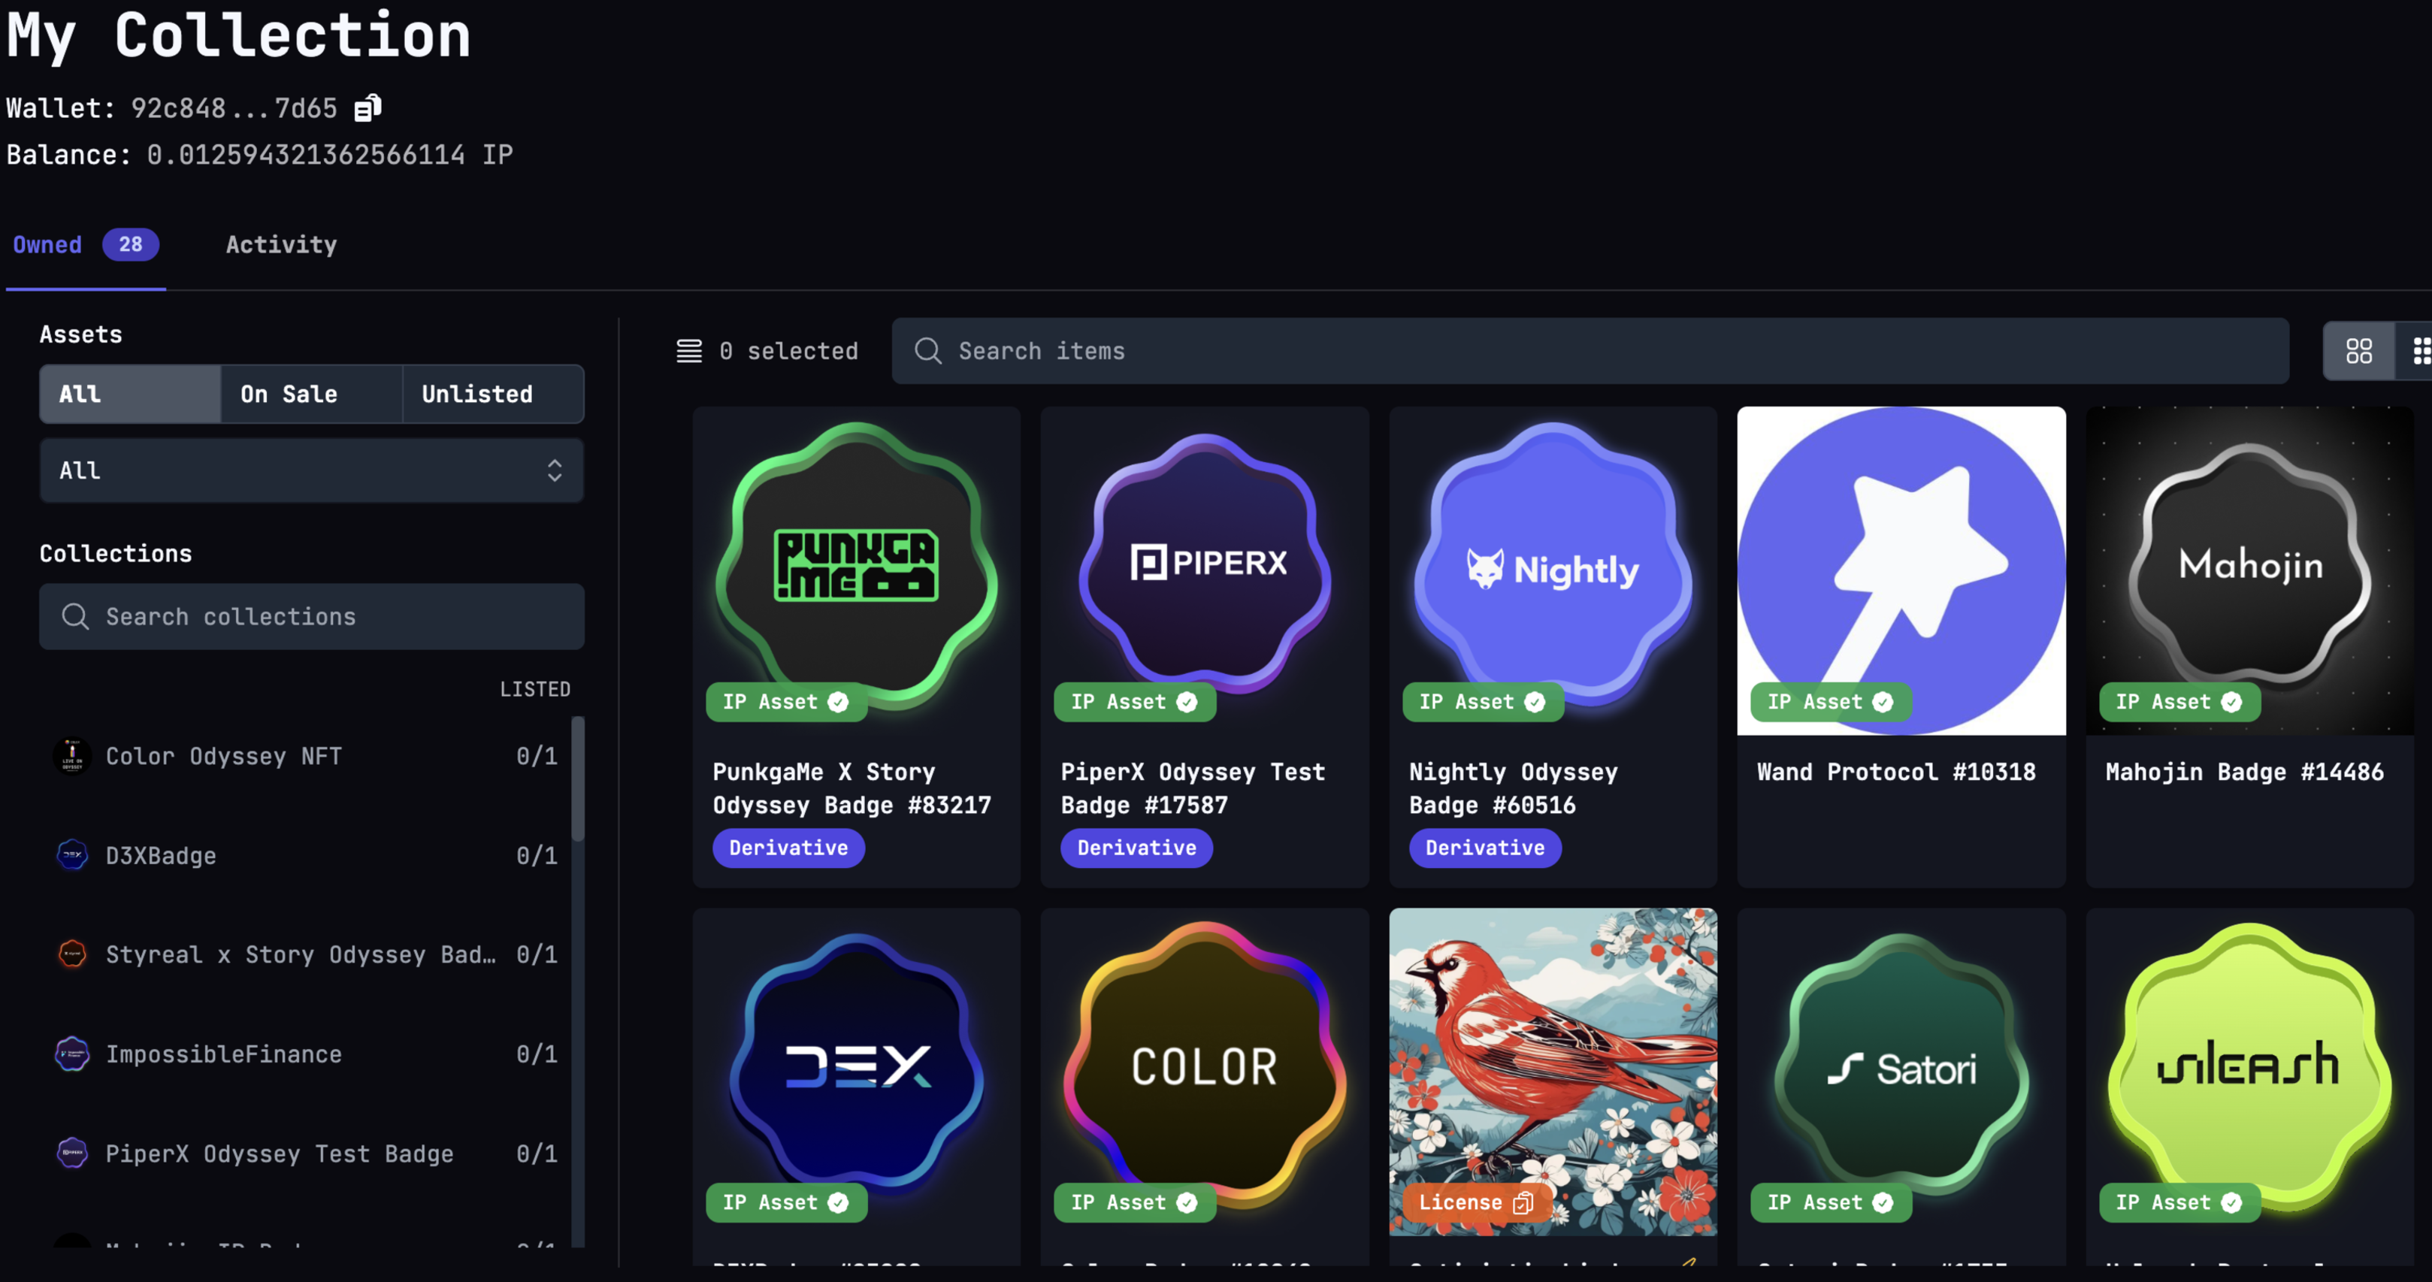Screen dimensions: 2432x1282
Task: Click IP Asset tag on PunkgaMe card
Action: 786,701
